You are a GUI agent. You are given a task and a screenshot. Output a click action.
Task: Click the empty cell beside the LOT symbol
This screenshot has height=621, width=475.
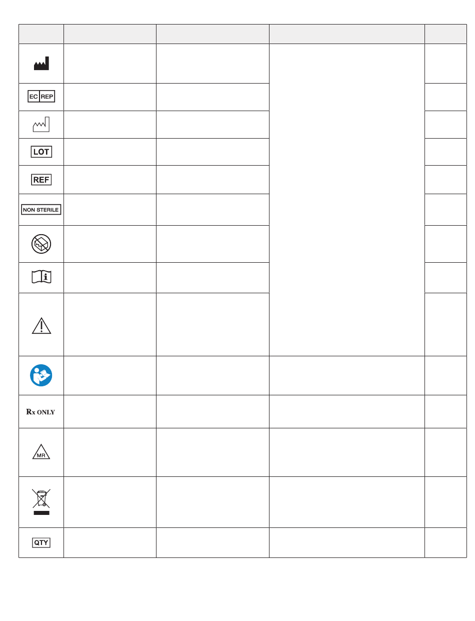tap(110, 152)
